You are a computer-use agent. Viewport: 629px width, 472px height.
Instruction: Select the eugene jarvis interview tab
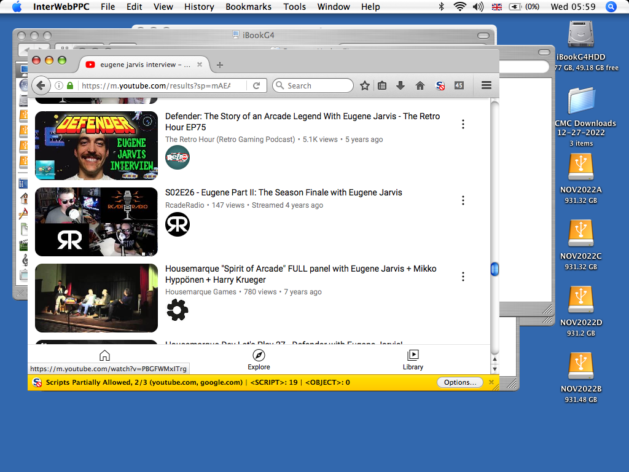click(144, 64)
